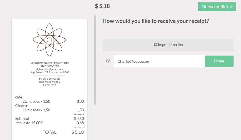Viewport: 241px width, 140px height.
Task: Click the Springfield Nuclear Power Plant name
Action: (x=49, y=63)
